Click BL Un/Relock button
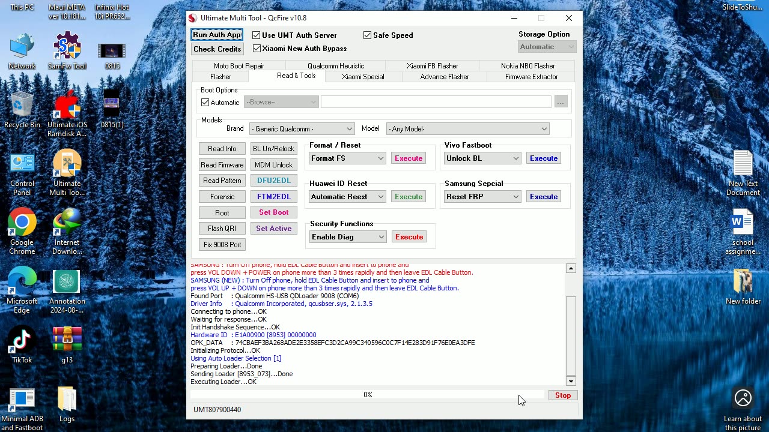This screenshot has width=769, height=432. pyautogui.click(x=273, y=149)
